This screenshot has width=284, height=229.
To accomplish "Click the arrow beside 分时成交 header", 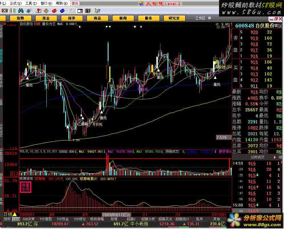I will 275,157.
